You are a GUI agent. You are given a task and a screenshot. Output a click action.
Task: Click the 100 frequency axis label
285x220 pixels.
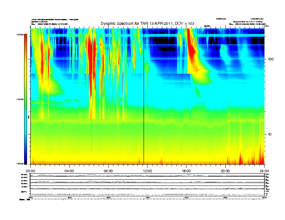(271, 59)
